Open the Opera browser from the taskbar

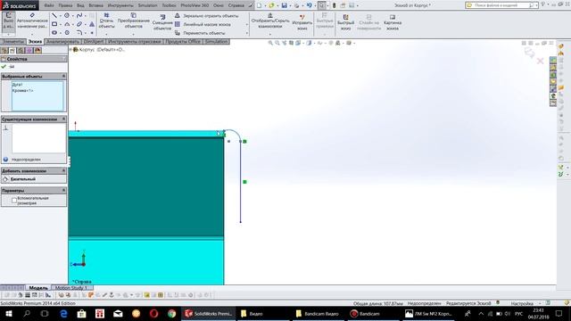tap(153, 313)
